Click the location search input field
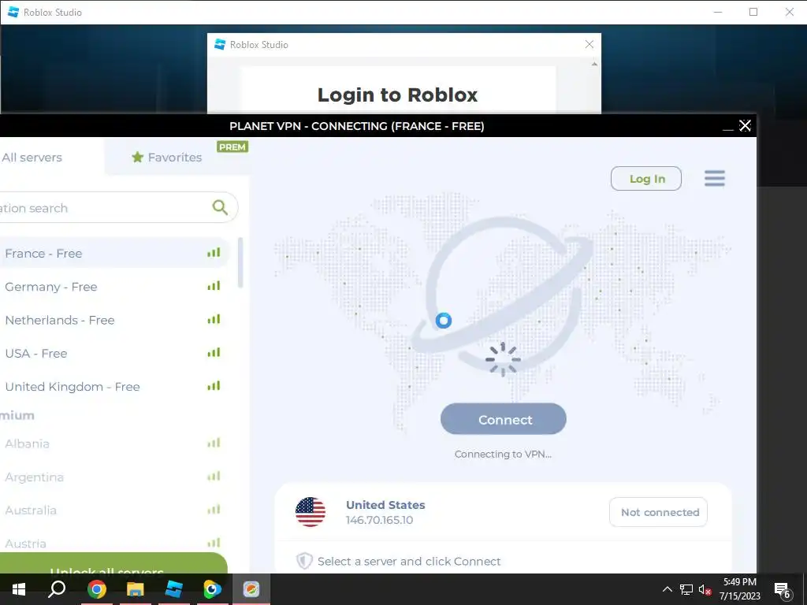 118,207
